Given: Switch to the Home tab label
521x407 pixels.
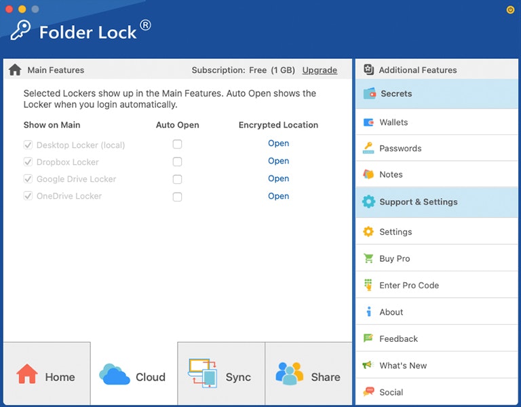Looking at the screenshot, I should coord(60,376).
